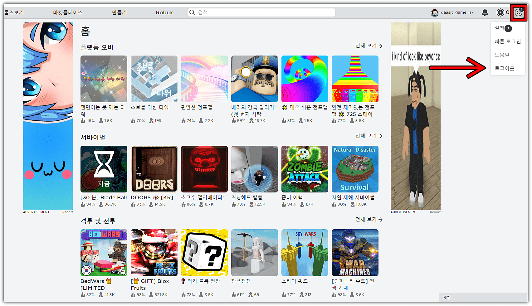Open the 둘러보기 nav menu

click(x=14, y=12)
